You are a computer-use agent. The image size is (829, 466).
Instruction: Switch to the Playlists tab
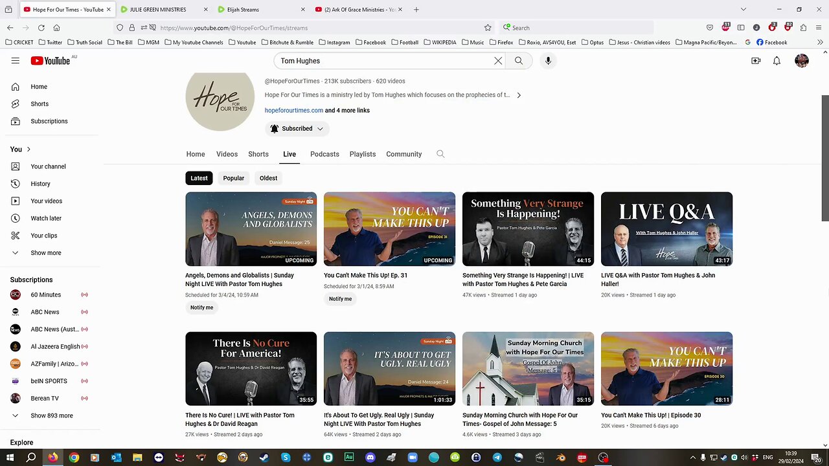coord(363,154)
